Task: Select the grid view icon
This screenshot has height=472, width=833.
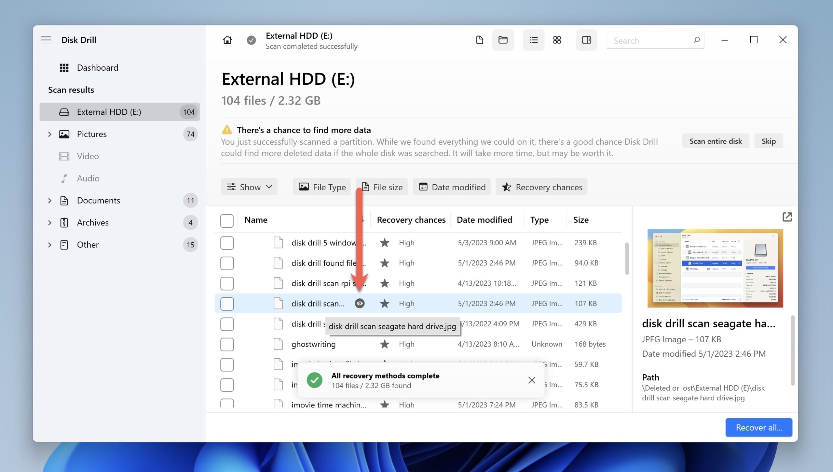Action: [x=557, y=40]
